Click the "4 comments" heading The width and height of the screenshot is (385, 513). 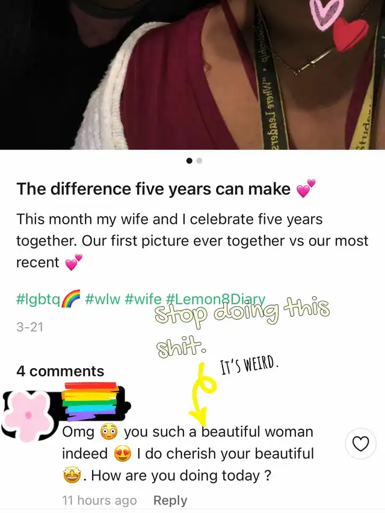pyautogui.click(x=60, y=371)
